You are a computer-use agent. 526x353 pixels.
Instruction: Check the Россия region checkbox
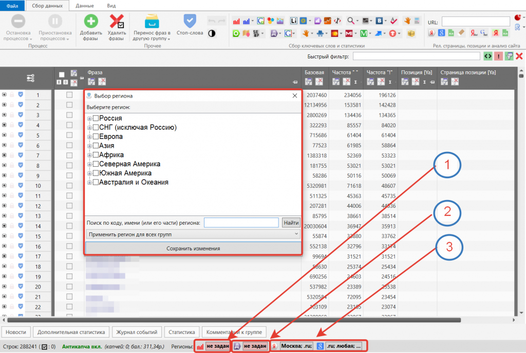[x=96, y=118]
